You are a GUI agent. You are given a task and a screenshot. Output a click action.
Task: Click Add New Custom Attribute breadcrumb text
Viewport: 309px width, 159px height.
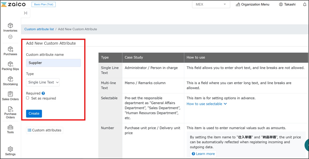pyautogui.click(x=78, y=29)
